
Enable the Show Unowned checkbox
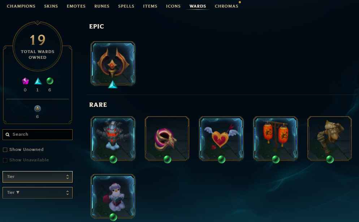click(x=5, y=150)
